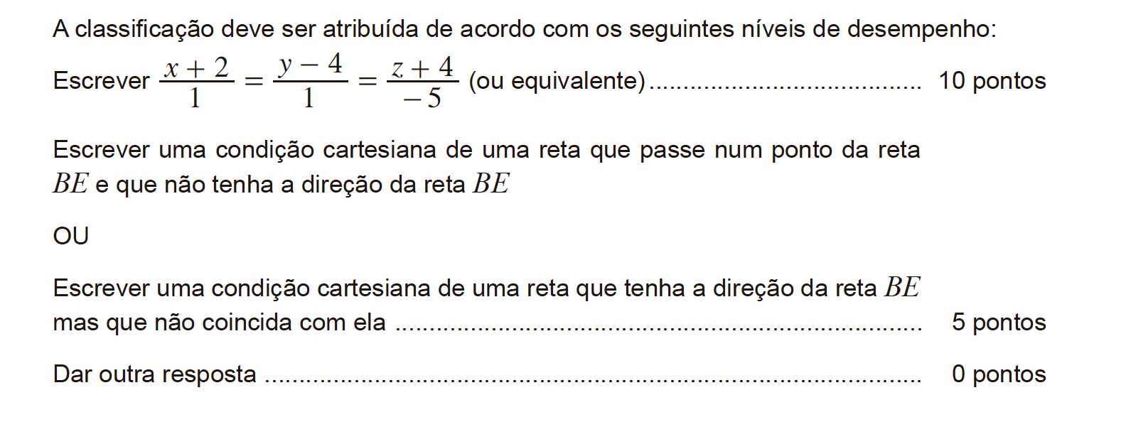Click the fraction y − 4 over 1

311,80
